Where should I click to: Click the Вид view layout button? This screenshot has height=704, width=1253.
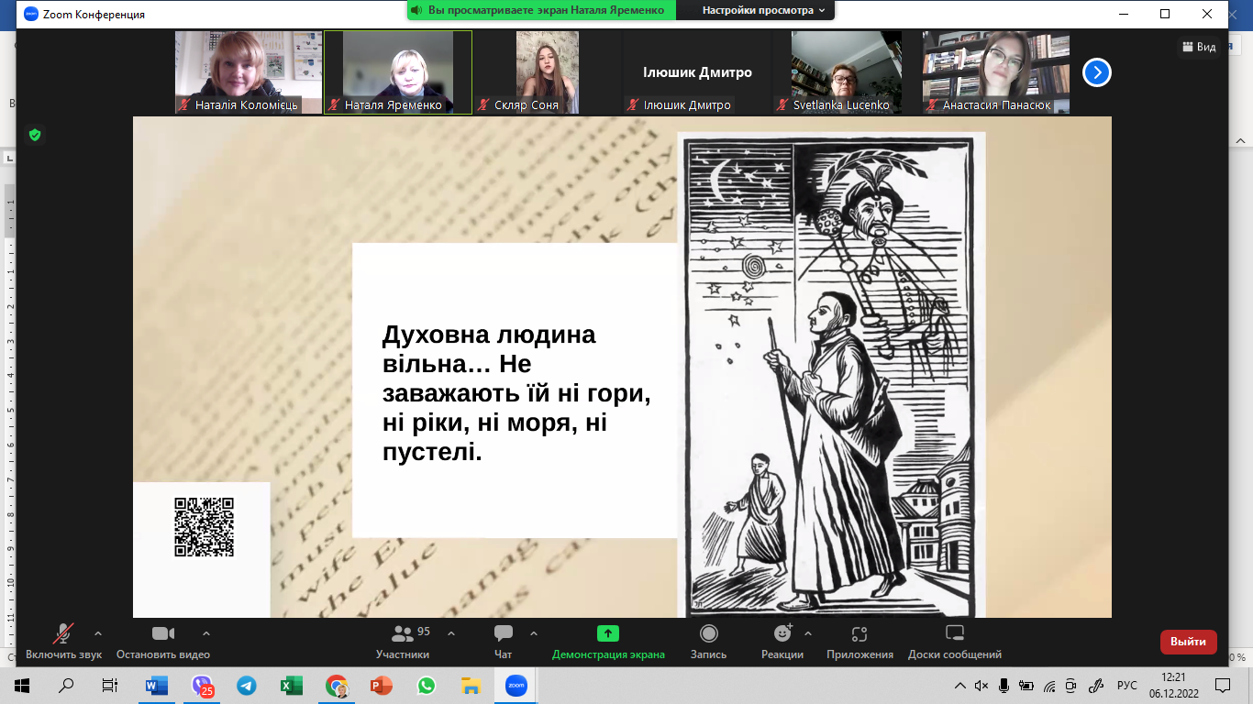click(1199, 47)
